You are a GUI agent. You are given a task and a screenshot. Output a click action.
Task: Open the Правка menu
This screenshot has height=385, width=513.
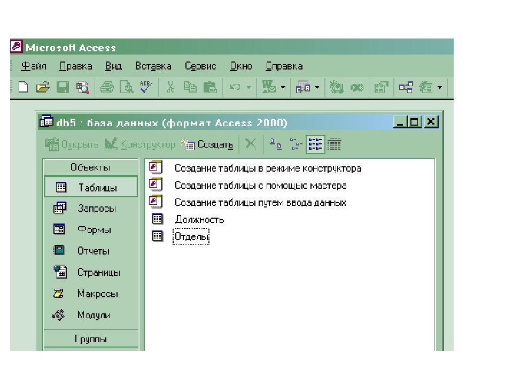coord(75,66)
